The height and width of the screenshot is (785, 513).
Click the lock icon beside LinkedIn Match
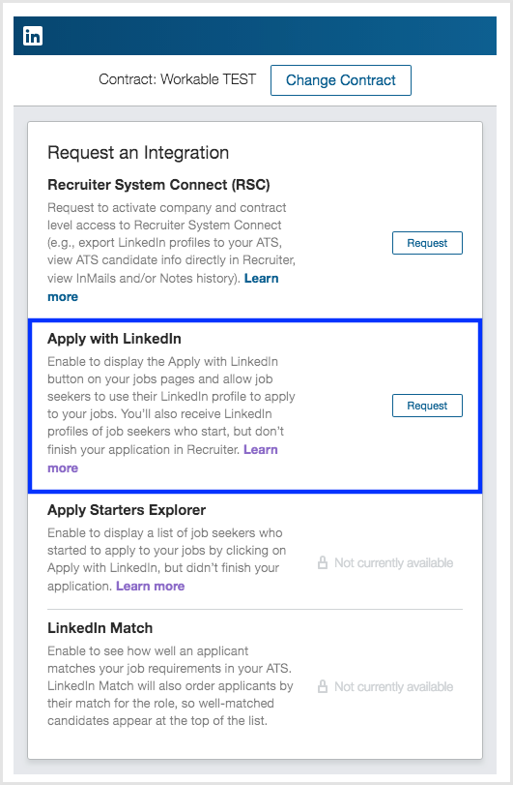(x=323, y=686)
